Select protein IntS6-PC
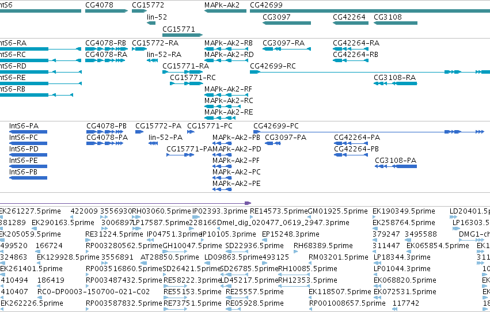 click(x=24, y=138)
